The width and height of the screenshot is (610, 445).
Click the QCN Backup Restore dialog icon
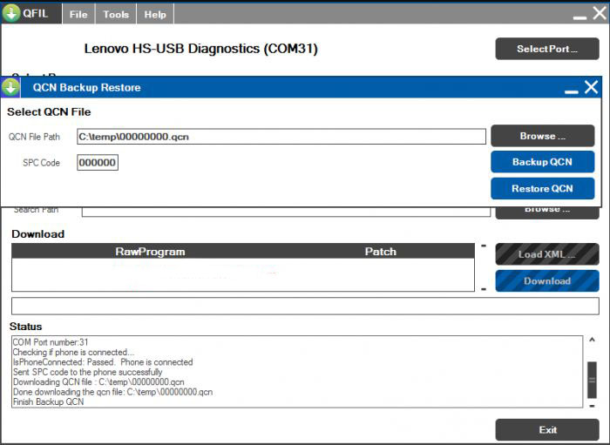(x=10, y=87)
